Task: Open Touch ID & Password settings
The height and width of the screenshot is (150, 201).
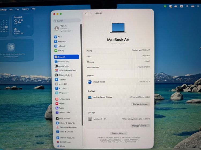Action: click(x=67, y=127)
